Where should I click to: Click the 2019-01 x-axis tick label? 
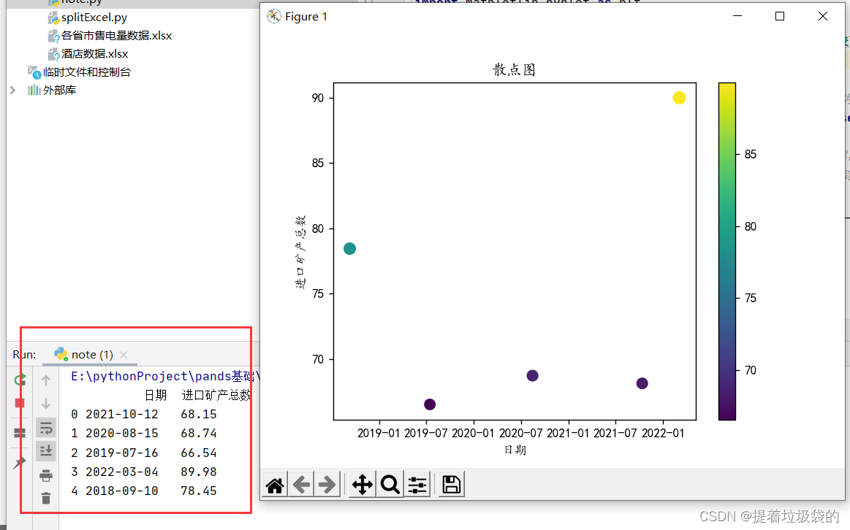tap(379, 433)
